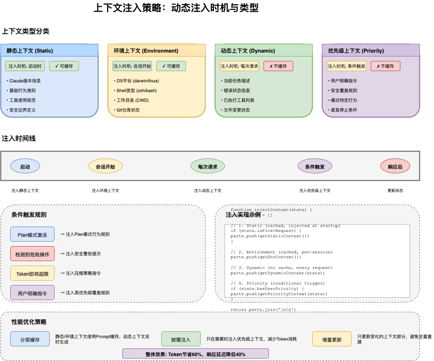Click the 会话开始 timeline node

(x=105, y=166)
